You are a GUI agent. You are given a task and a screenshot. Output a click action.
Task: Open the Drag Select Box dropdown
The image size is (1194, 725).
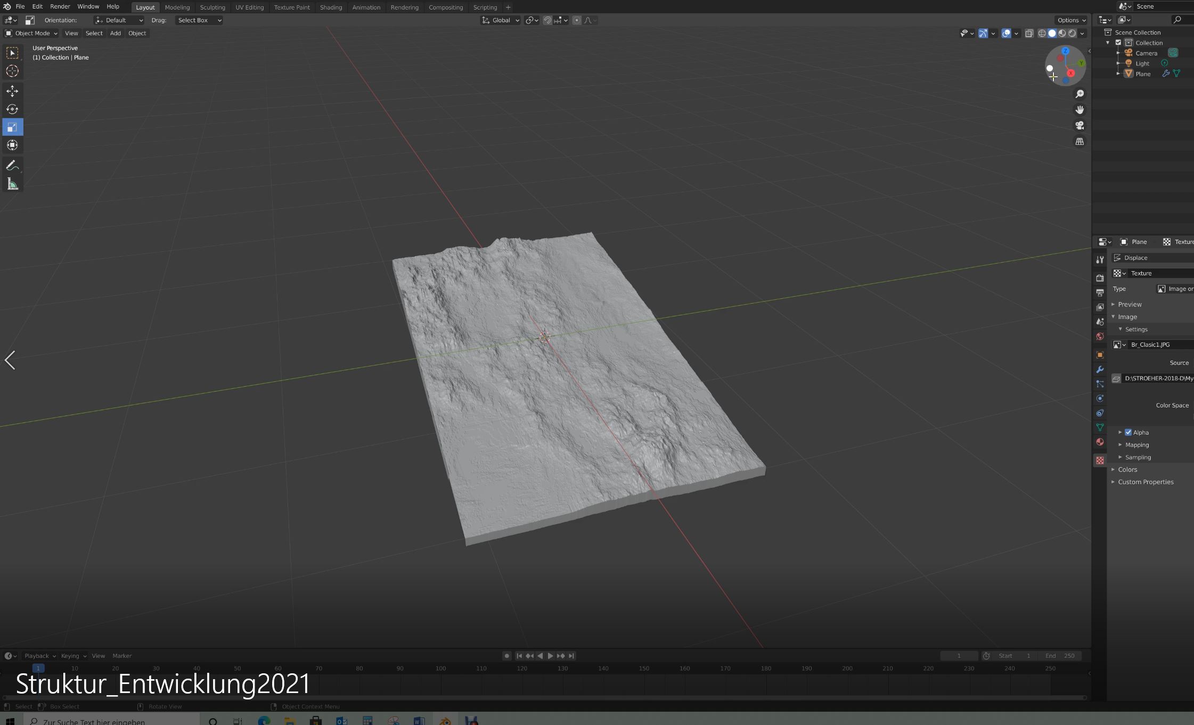(199, 20)
